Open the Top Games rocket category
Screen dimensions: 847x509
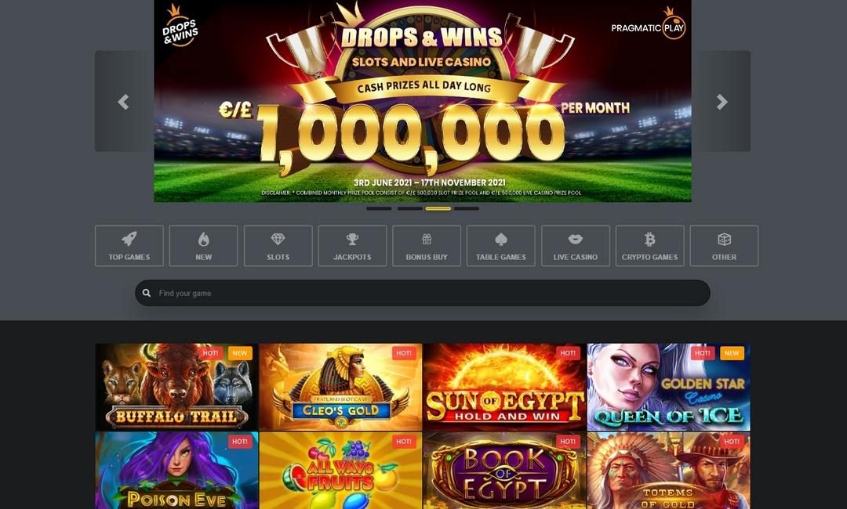[129, 246]
